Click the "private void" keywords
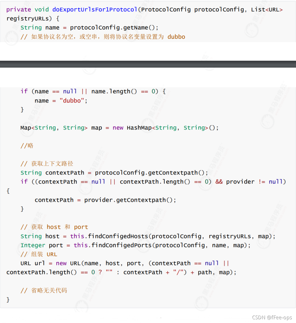The image size is (296, 323). click(28, 10)
